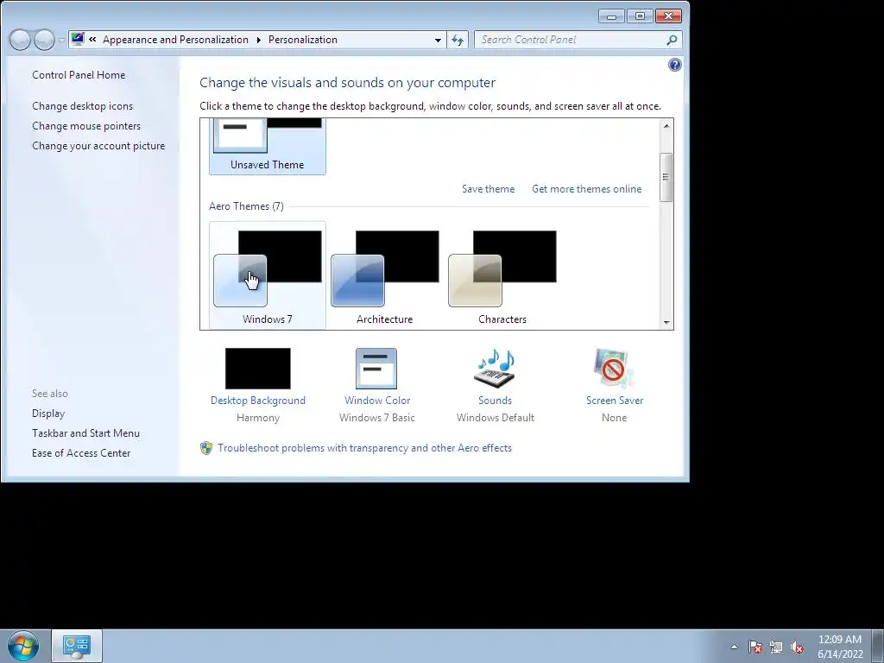
Task: Click the Show desktop button
Action: (878, 646)
